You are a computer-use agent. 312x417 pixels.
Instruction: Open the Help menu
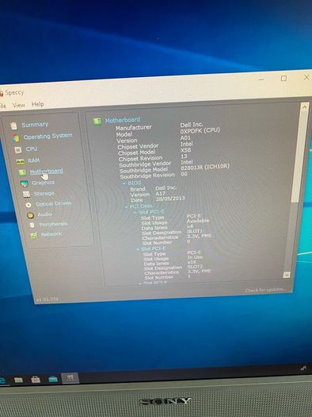[38, 104]
